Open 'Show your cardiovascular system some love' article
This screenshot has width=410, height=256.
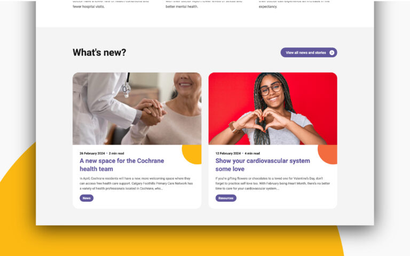point(263,165)
